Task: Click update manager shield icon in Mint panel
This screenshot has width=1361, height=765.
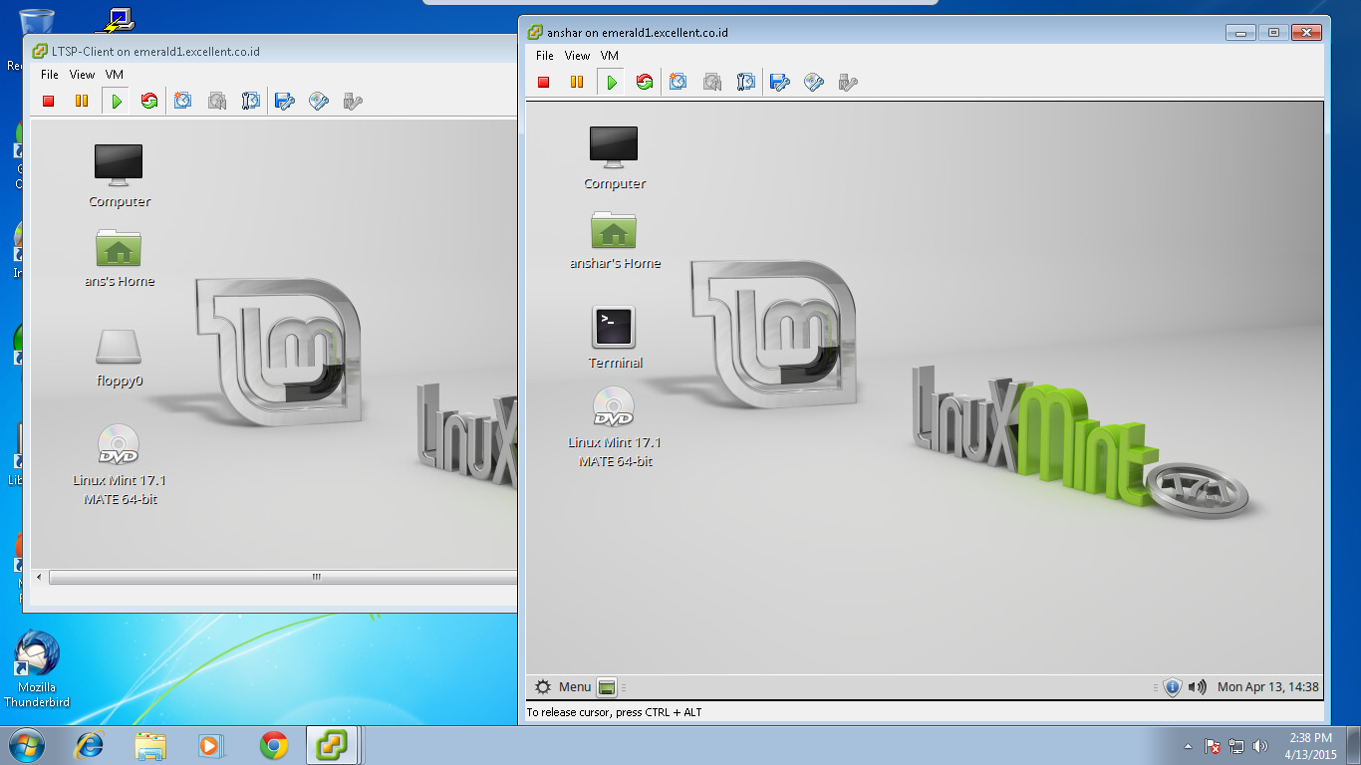Action: (x=1173, y=687)
